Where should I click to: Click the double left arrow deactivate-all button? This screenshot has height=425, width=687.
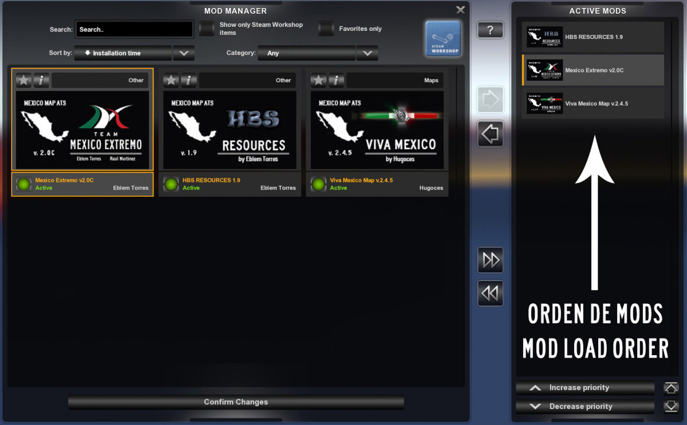pyautogui.click(x=491, y=293)
